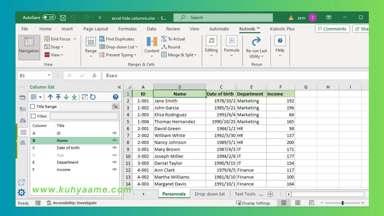Open Merge & Split dropdown
The height and width of the screenshot is (216, 384).
pos(179,55)
